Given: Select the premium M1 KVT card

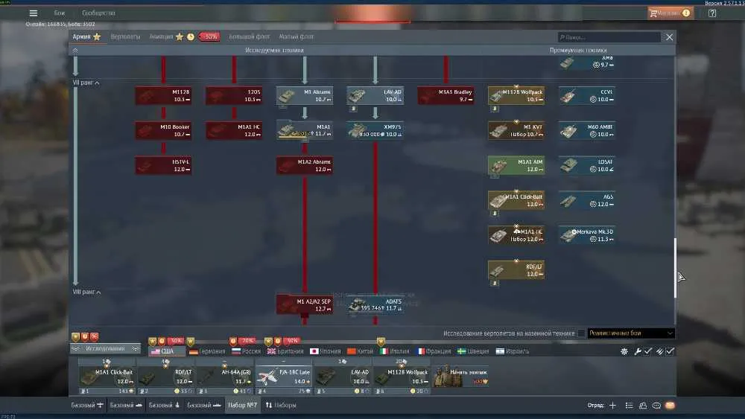Looking at the screenshot, I should pos(516,130).
